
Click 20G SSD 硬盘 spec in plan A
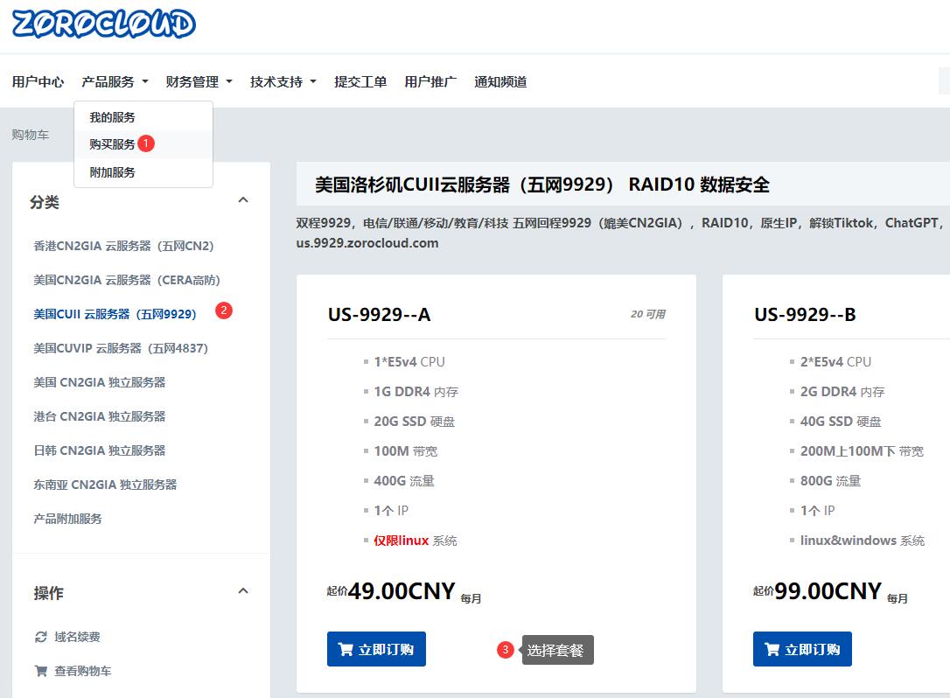click(x=414, y=422)
